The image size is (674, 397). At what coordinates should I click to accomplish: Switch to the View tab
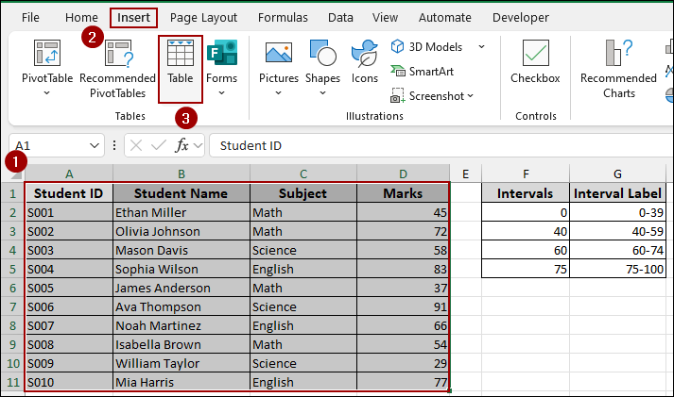[x=385, y=18]
